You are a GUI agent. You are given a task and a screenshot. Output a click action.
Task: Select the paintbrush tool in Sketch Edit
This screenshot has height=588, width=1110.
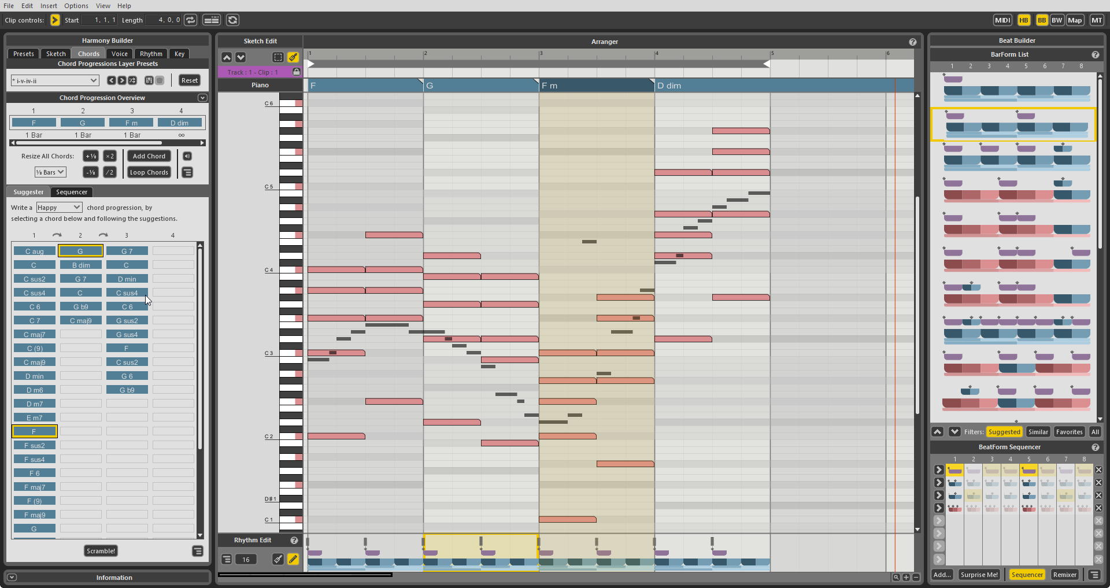pos(293,57)
